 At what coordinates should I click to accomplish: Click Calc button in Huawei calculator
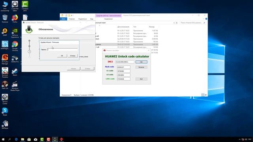pyautogui.click(x=141, y=62)
